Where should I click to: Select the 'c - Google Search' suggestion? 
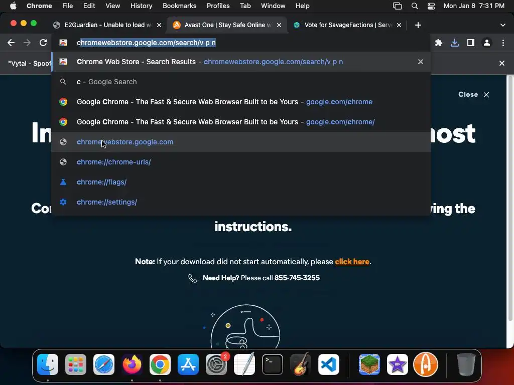pyautogui.click(x=241, y=82)
